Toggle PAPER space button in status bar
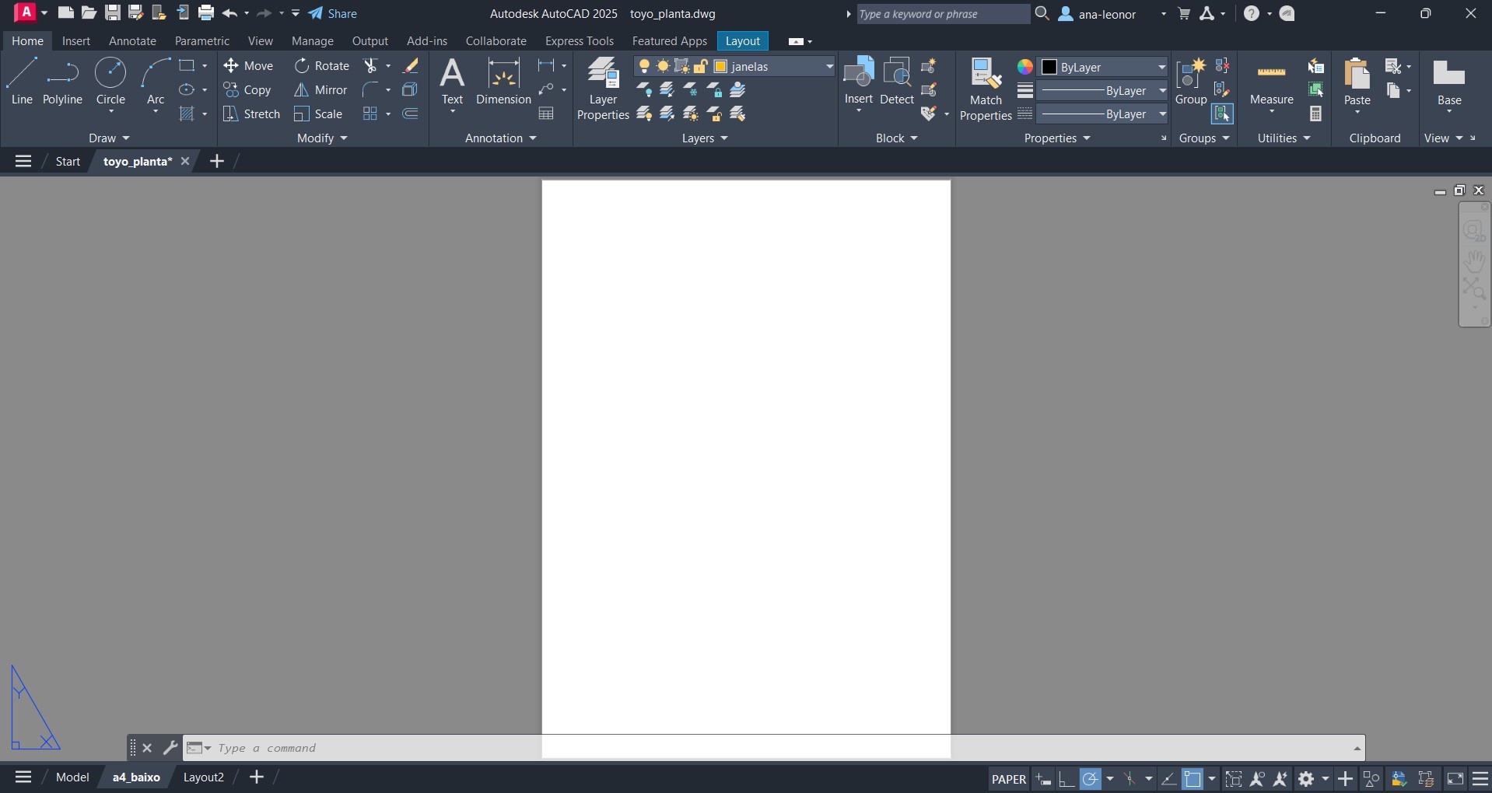The image size is (1492, 793). point(1009,779)
